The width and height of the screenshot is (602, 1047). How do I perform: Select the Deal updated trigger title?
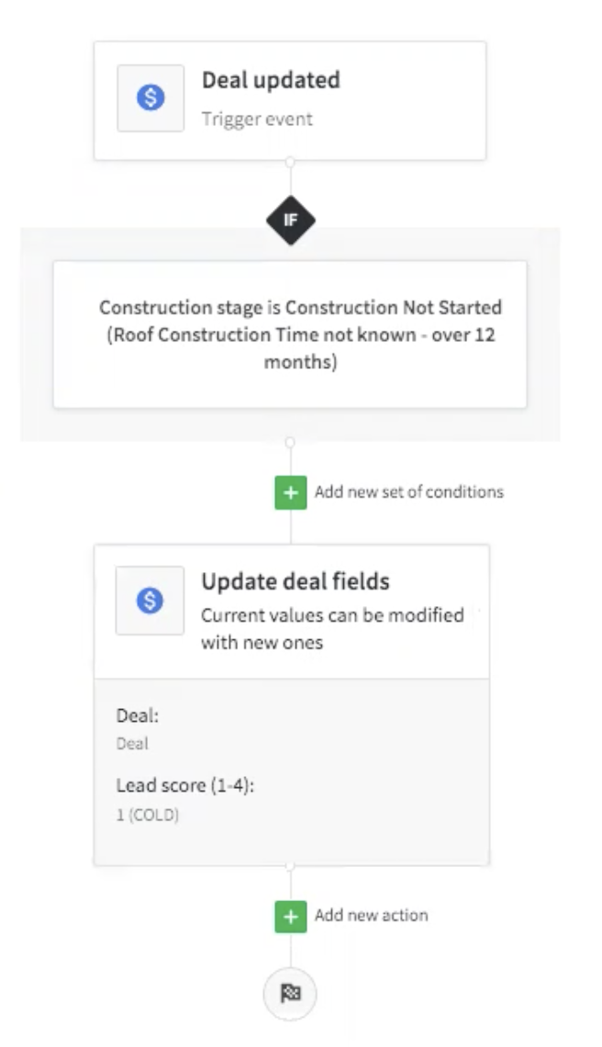coord(270,80)
